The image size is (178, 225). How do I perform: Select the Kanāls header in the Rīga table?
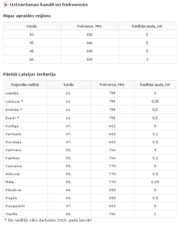[32, 26]
